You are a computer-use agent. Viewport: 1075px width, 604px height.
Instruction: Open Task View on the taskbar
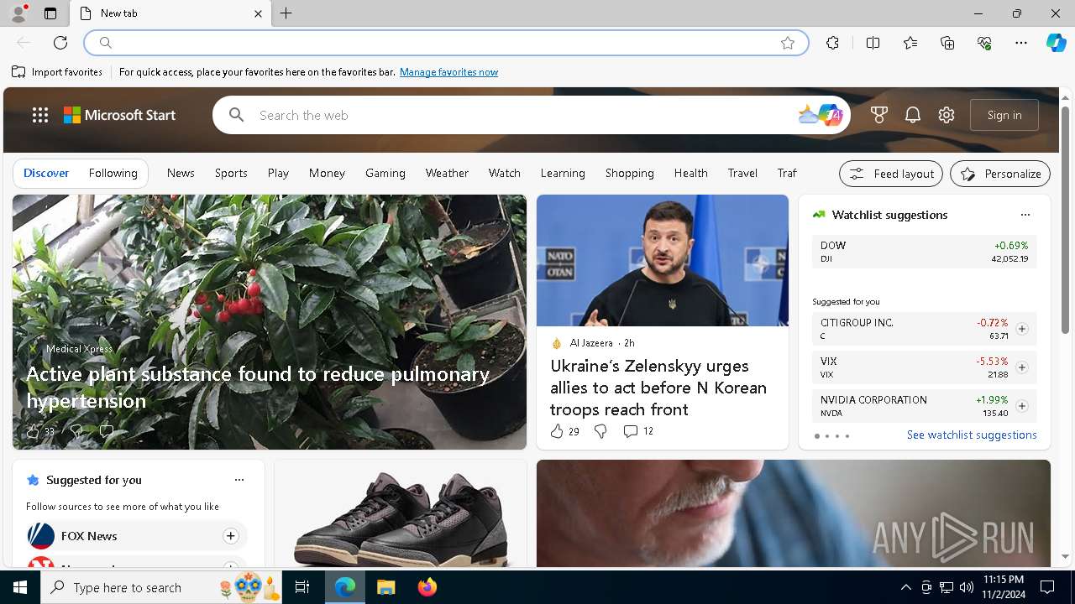coord(303,587)
